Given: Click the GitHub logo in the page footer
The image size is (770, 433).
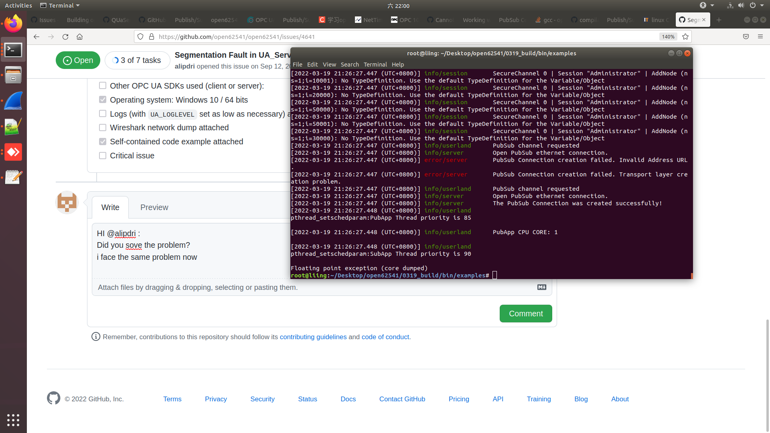Looking at the screenshot, I should pyautogui.click(x=53, y=398).
